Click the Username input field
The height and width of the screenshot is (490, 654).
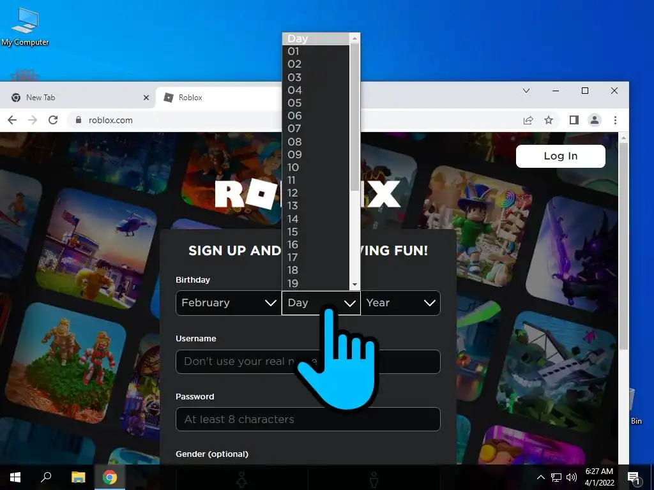(x=308, y=362)
